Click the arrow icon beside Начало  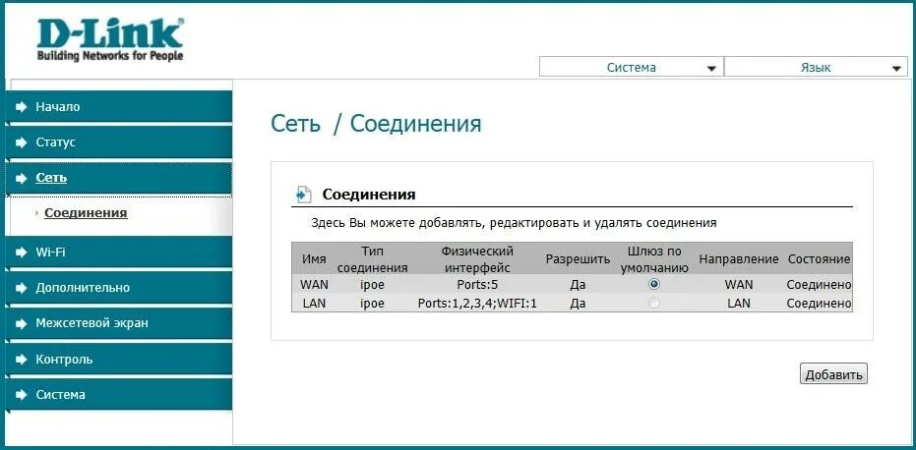22,107
